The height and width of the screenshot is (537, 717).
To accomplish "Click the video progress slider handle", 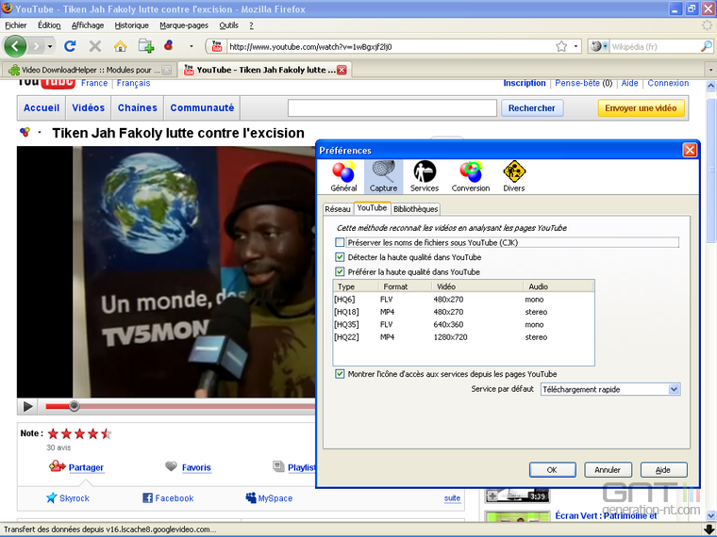I will [x=75, y=406].
